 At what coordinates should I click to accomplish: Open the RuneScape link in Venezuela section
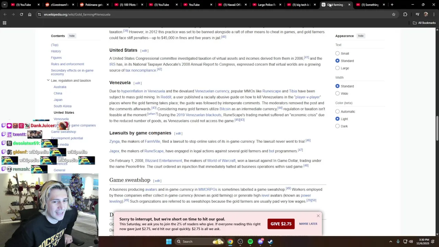pyautogui.click(x=272, y=91)
